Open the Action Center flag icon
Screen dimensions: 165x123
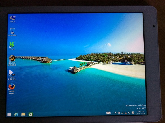point(115,113)
